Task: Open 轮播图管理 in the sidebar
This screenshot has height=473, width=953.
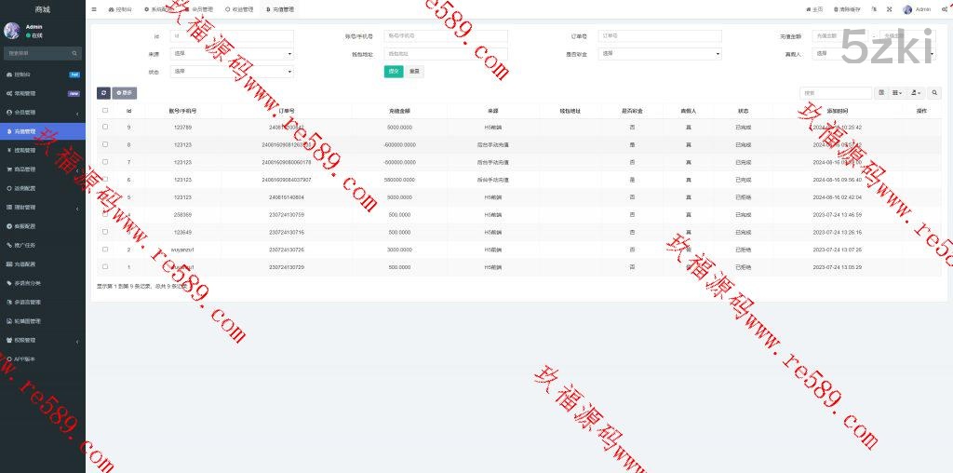Action: coord(43,320)
